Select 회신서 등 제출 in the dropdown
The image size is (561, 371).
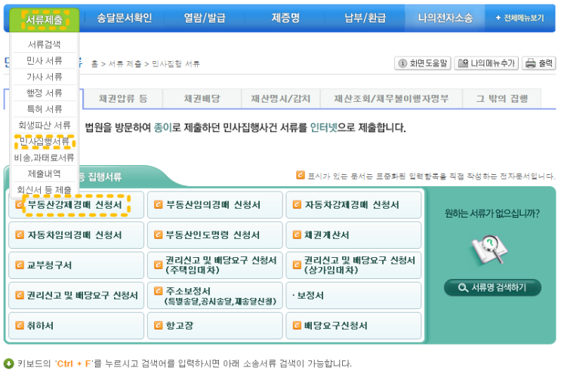(x=45, y=189)
